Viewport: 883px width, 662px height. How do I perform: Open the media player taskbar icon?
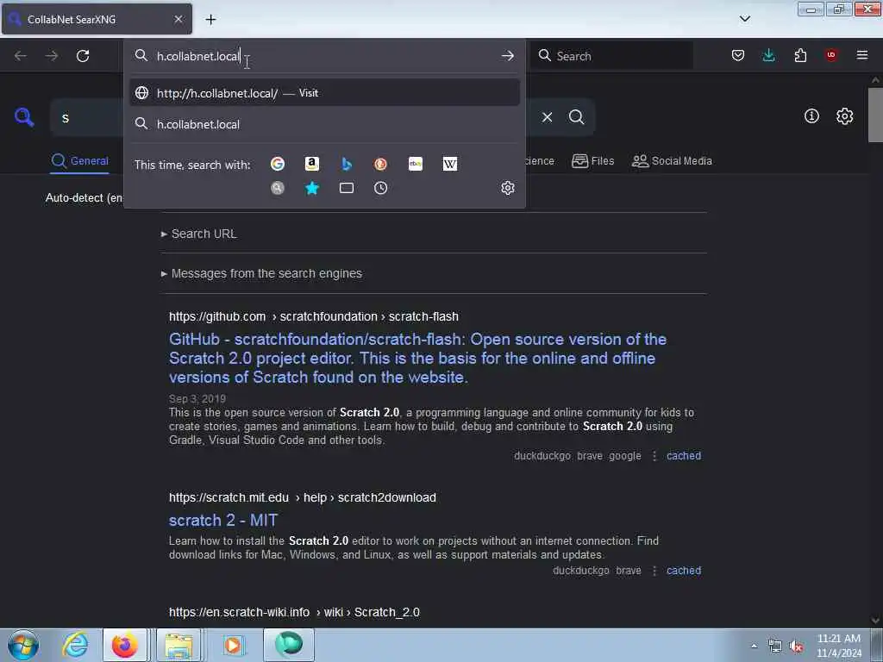(233, 645)
